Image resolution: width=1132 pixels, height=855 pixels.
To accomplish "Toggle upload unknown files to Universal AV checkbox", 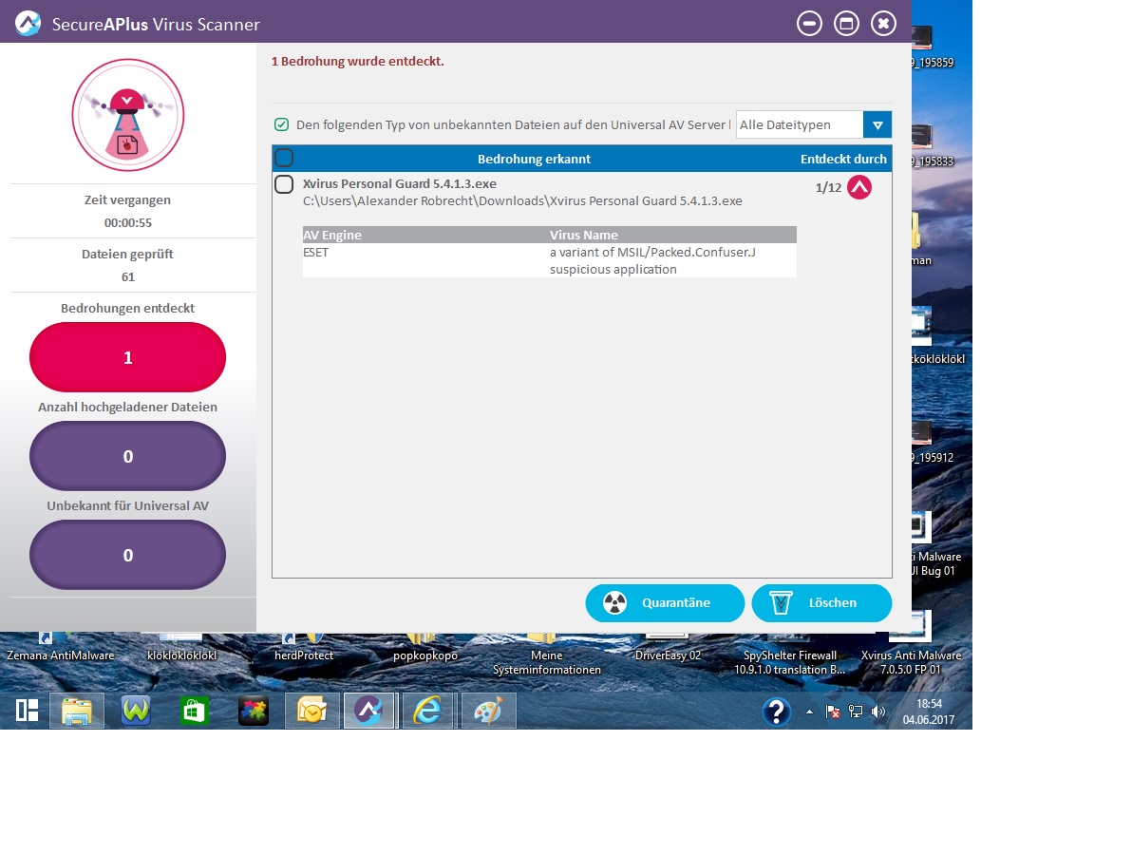I will [281, 124].
